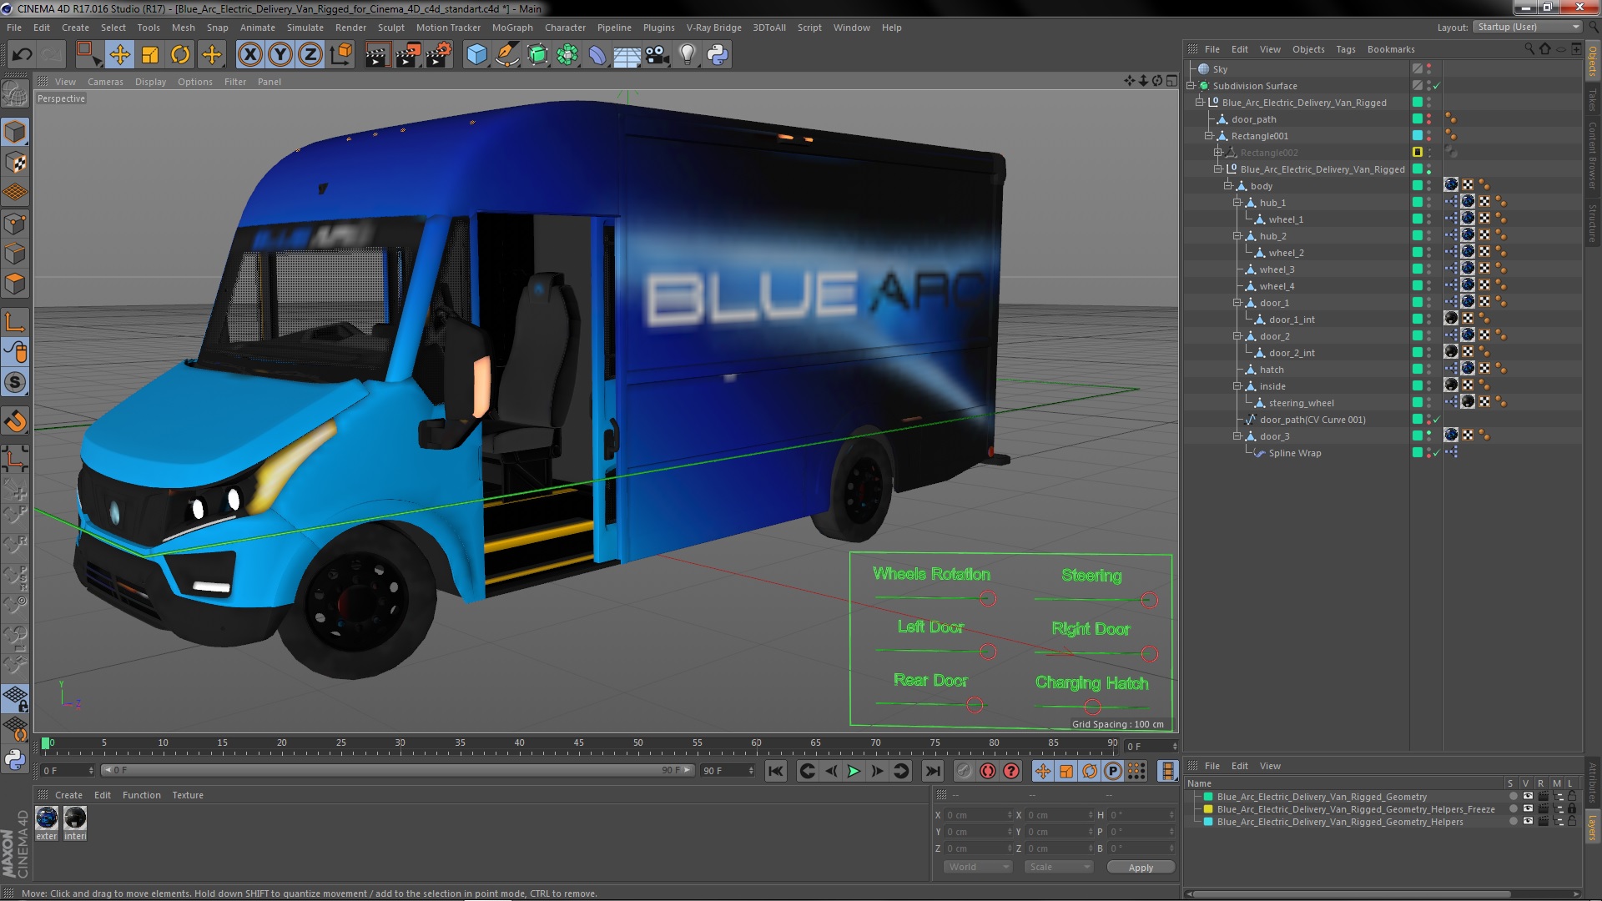This screenshot has height=901, width=1602.
Task: Toggle Y axis lock
Action: [280, 55]
